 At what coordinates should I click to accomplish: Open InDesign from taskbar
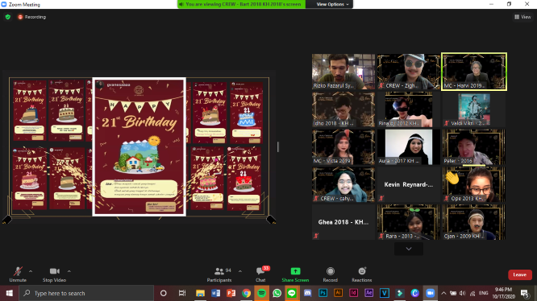pos(353,293)
